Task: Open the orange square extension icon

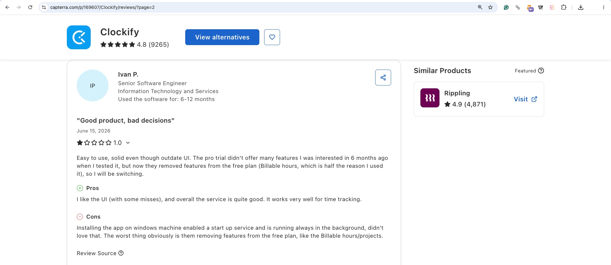Action: 552,7
